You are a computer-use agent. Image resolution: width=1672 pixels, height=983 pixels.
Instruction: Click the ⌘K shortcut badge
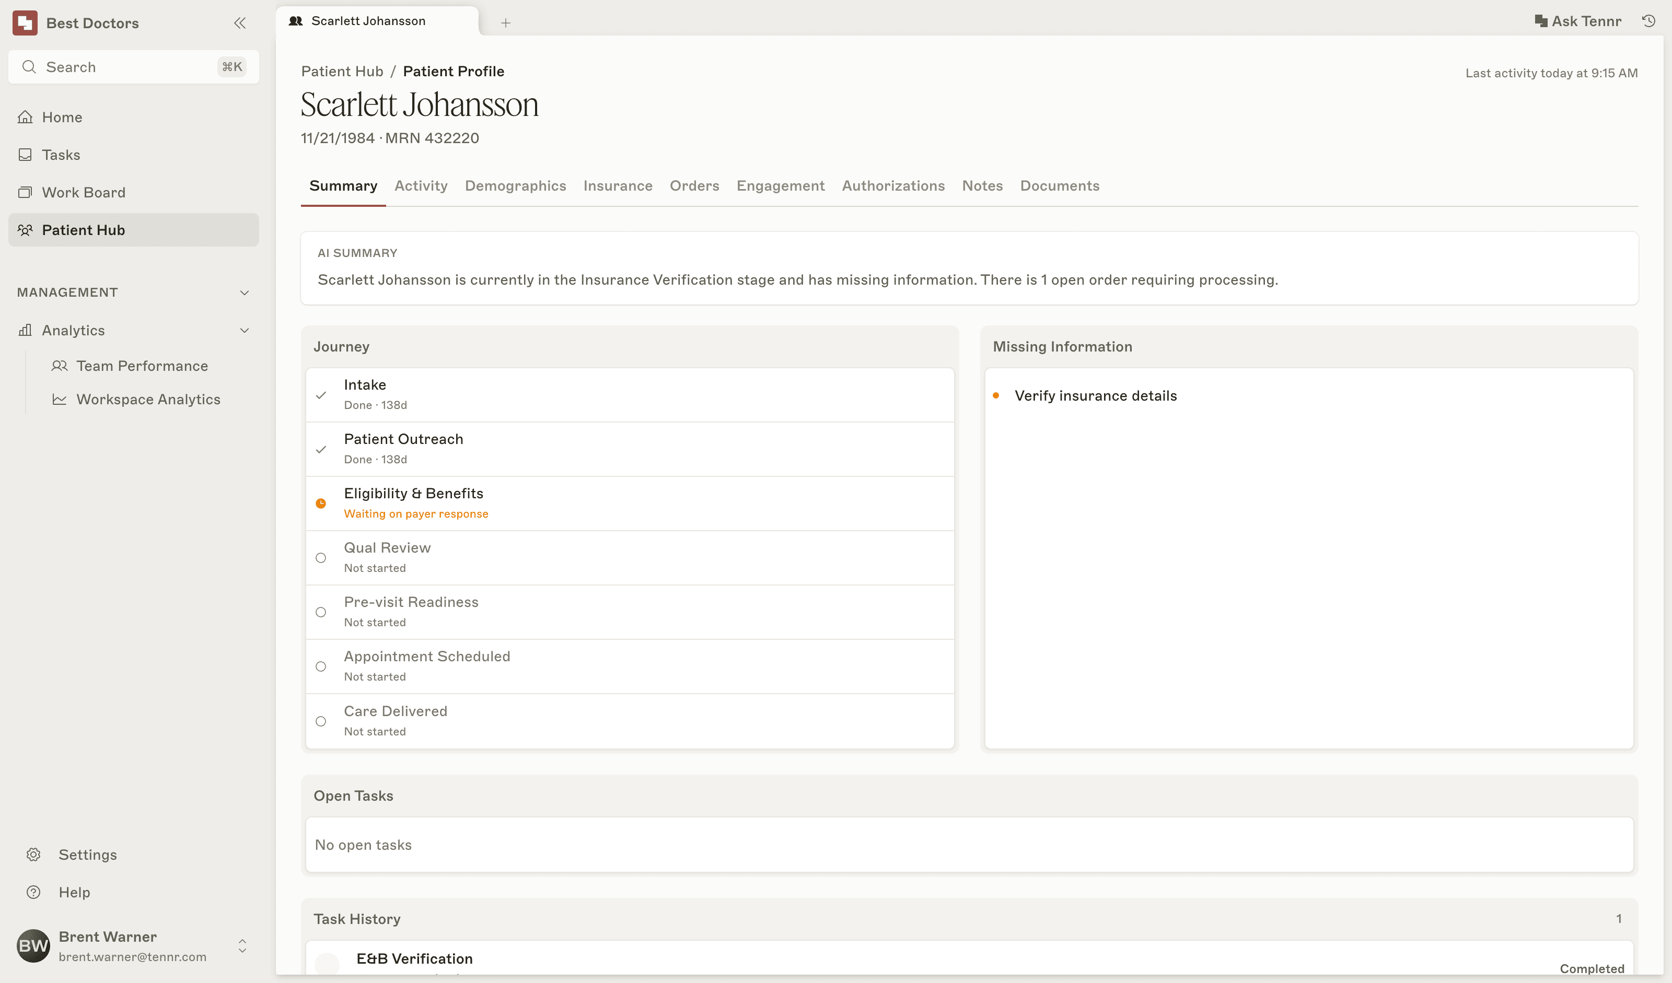point(232,67)
